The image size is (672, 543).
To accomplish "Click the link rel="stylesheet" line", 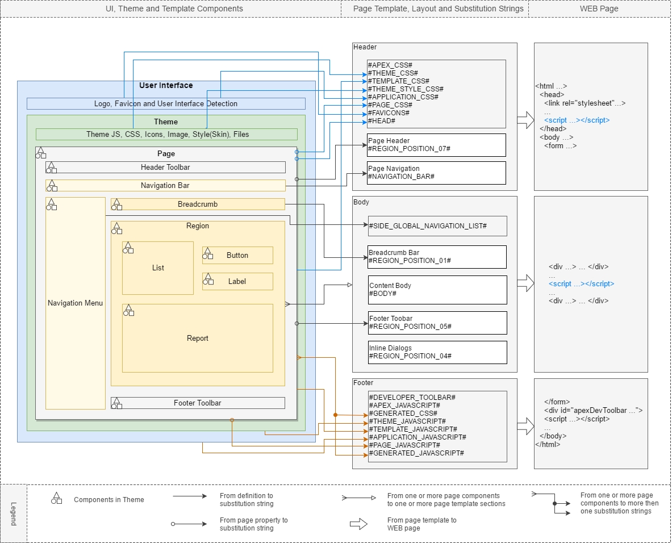I will 585,103.
